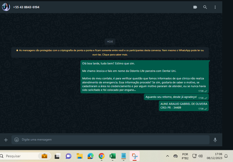The height and width of the screenshot is (162, 233).
Task: Search within this conversation
Action: pyautogui.click(x=205, y=7)
